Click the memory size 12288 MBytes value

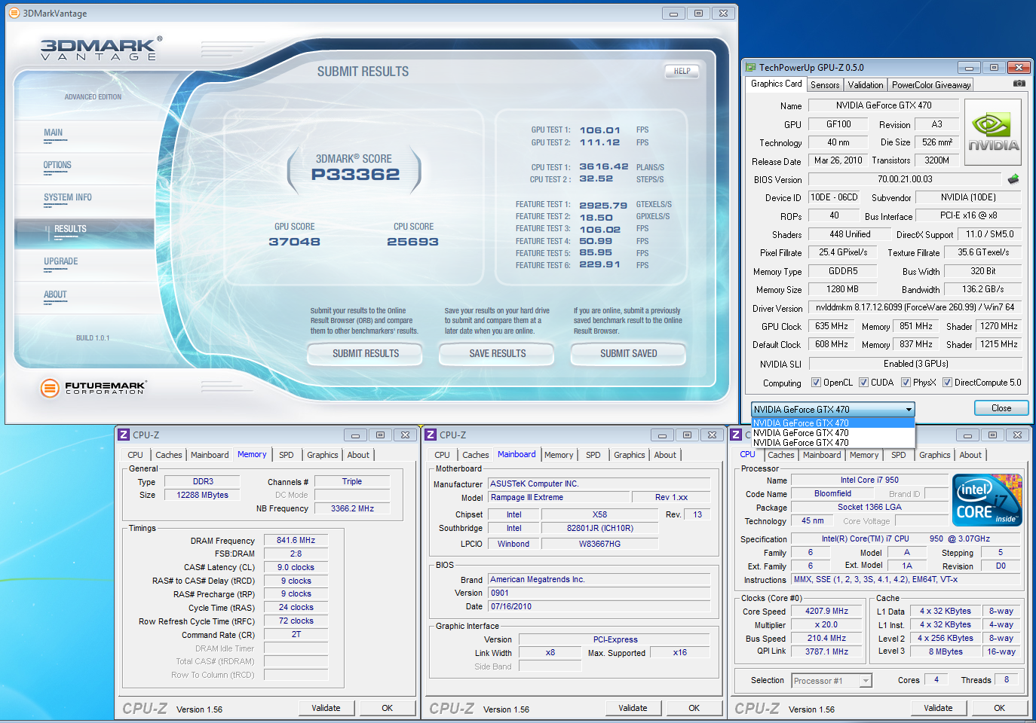(202, 495)
